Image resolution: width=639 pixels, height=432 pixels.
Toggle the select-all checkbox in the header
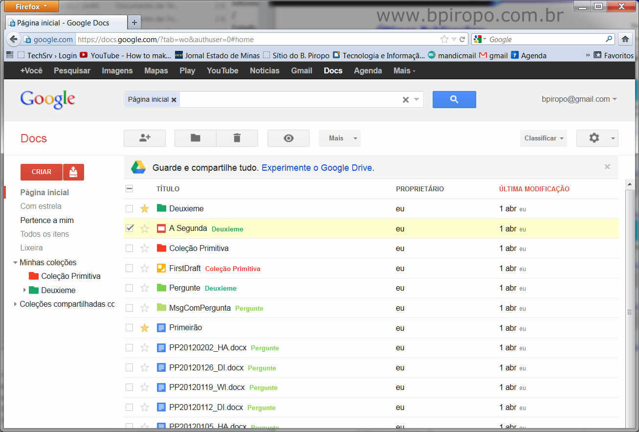129,189
